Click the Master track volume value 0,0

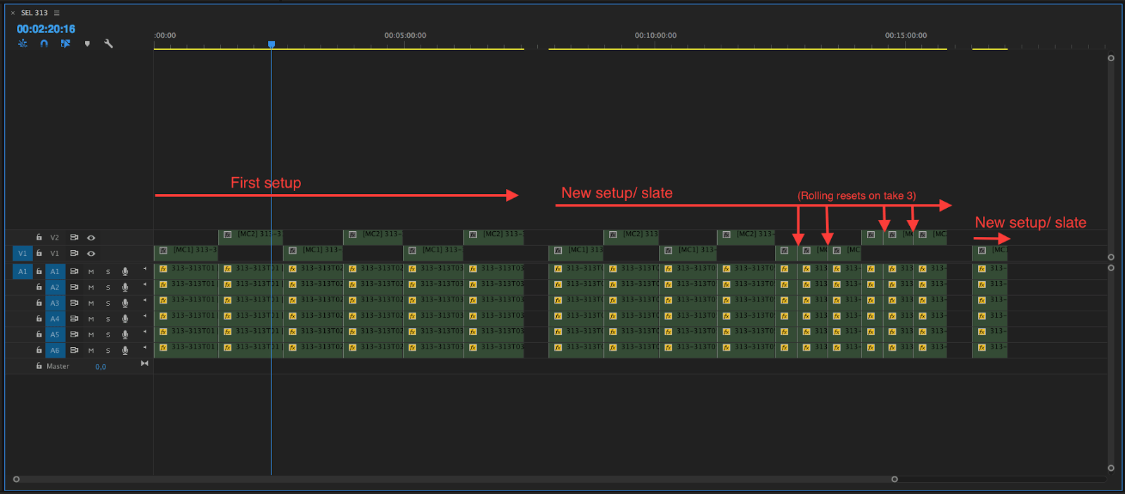click(x=101, y=367)
